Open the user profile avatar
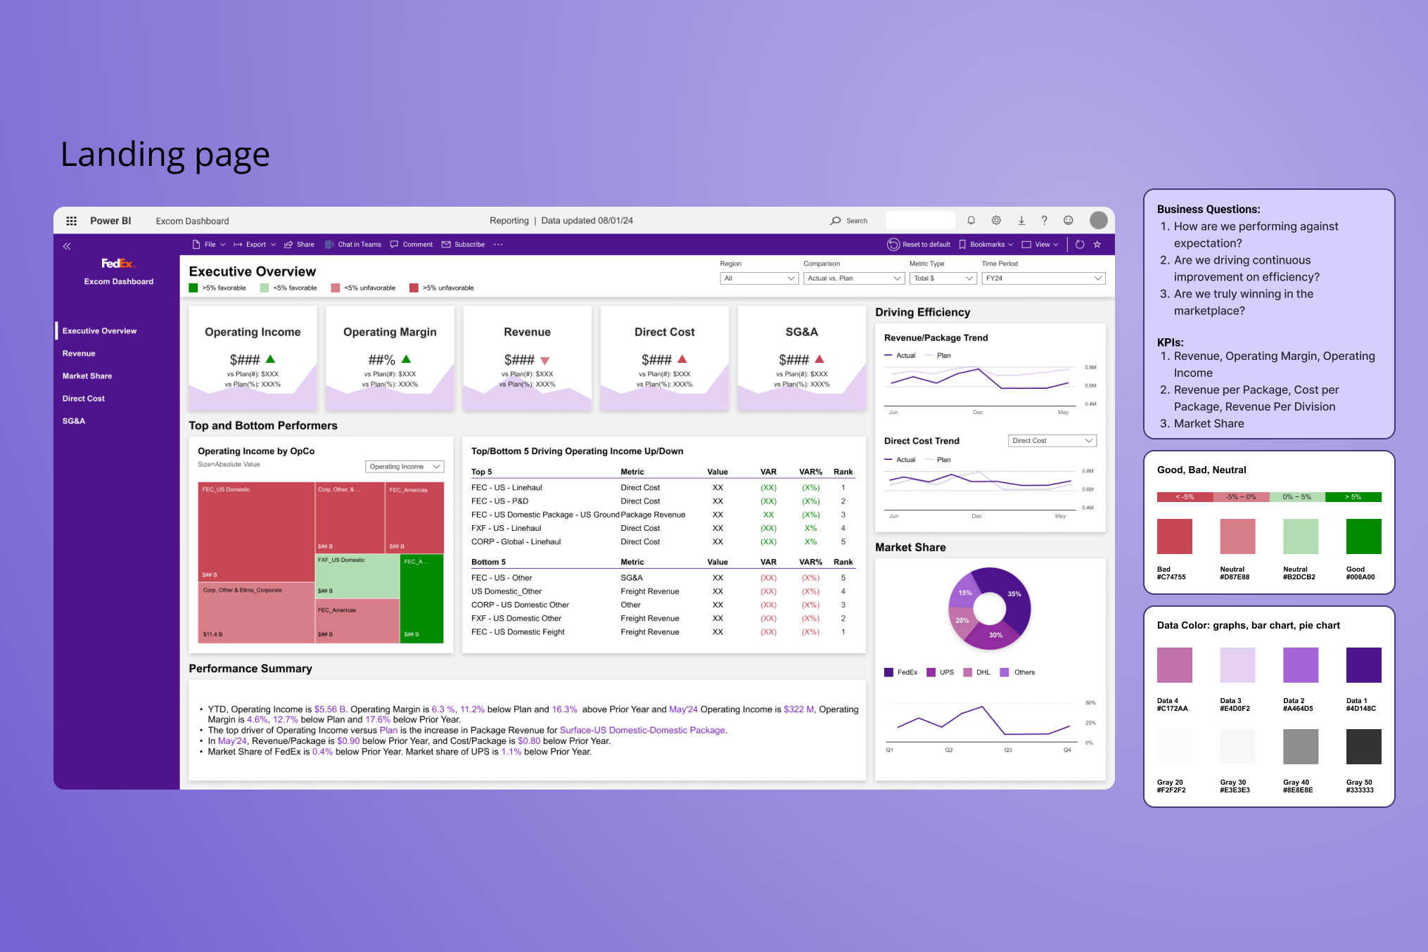This screenshot has height=952, width=1428. coord(1098,220)
